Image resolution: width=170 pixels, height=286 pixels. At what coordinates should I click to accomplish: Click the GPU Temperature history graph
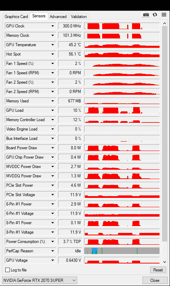122,45
